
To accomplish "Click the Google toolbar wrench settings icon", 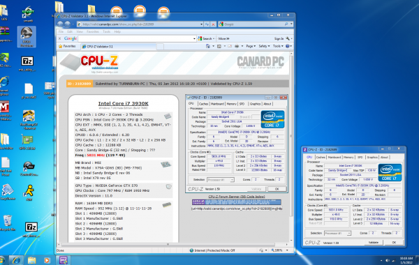I will [x=288, y=38].
